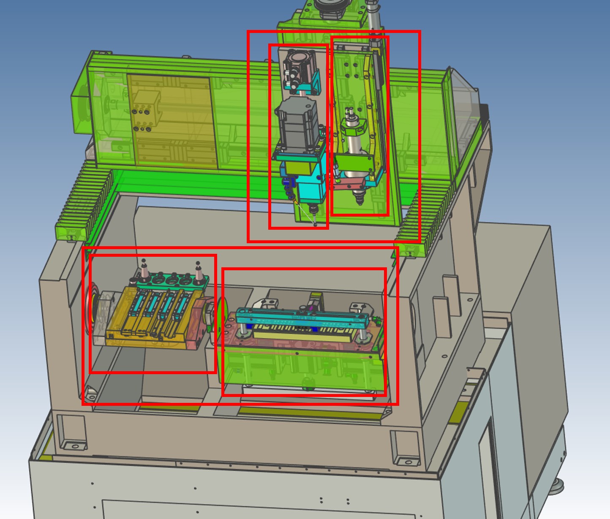Click the left toggle clamp behind the clamp bar
This screenshot has width=610, height=519.
click(266, 303)
